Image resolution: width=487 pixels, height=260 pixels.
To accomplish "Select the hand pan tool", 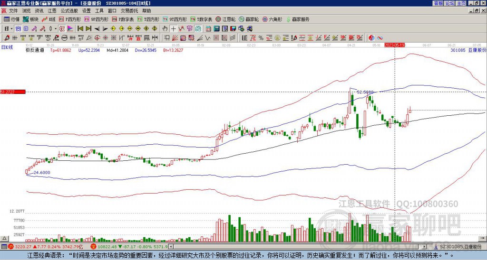I will [165, 29].
